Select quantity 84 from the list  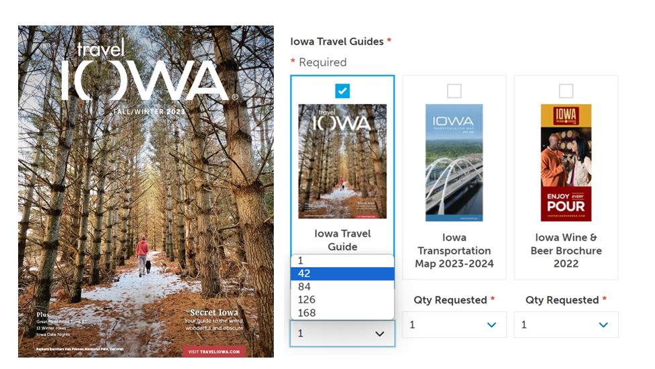click(x=342, y=286)
